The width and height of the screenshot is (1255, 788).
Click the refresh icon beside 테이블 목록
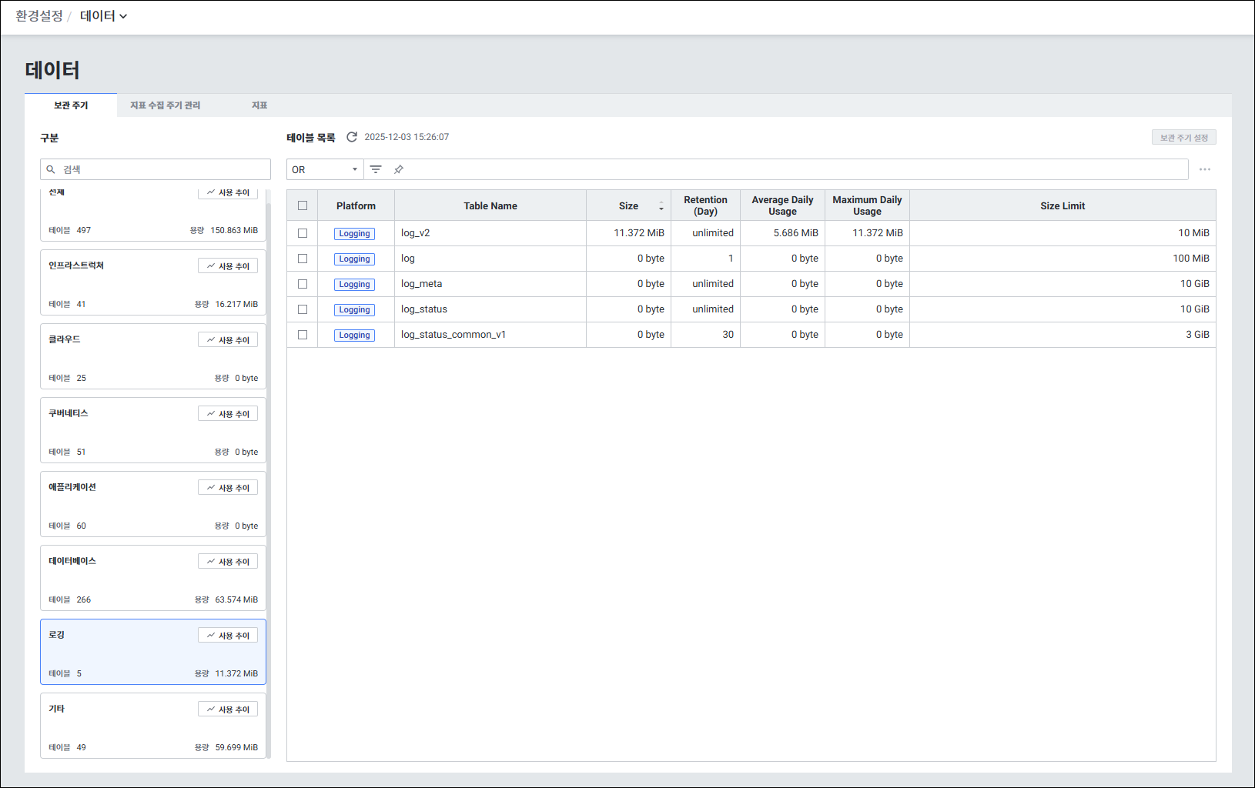(352, 137)
